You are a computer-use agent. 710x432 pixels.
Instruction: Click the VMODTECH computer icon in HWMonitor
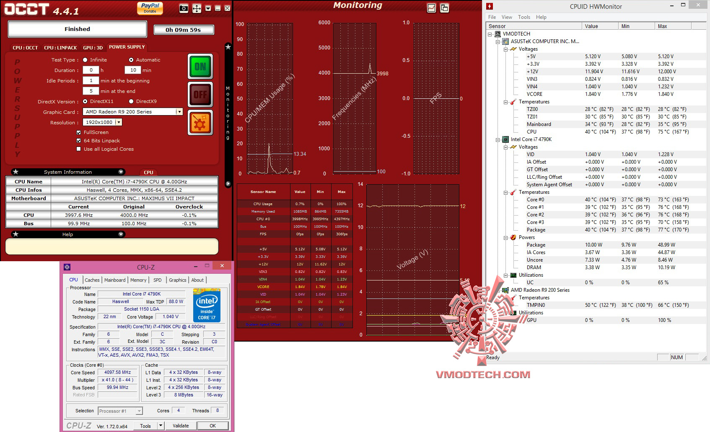tap(498, 34)
